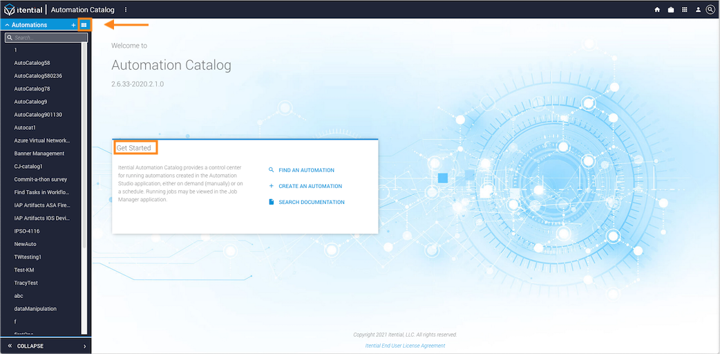Collapse the Automations section chevron
Viewport: 720px width, 354px height.
(8, 25)
